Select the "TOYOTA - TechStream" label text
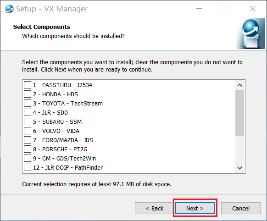The width and height of the screenshot is (267, 221). click(x=72, y=103)
